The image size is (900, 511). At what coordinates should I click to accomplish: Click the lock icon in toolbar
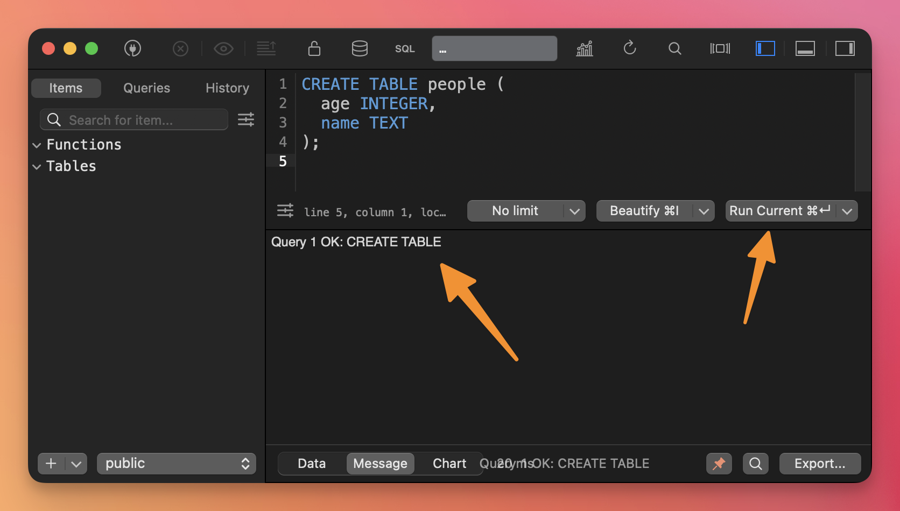coord(314,49)
